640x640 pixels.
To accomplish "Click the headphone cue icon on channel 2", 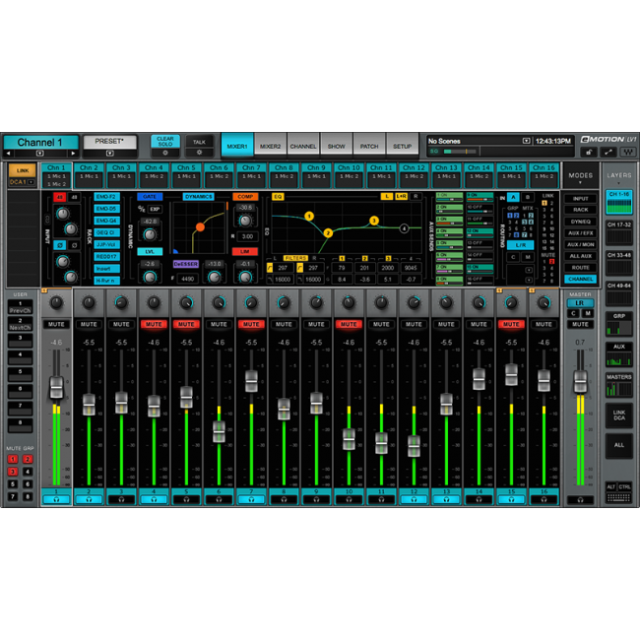I will point(89,499).
